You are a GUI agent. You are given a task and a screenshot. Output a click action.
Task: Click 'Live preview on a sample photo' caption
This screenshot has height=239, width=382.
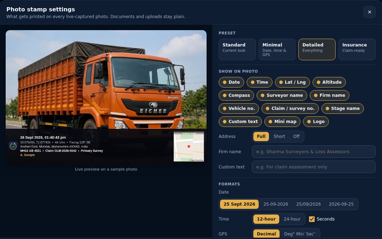click(x=106, y=169)
